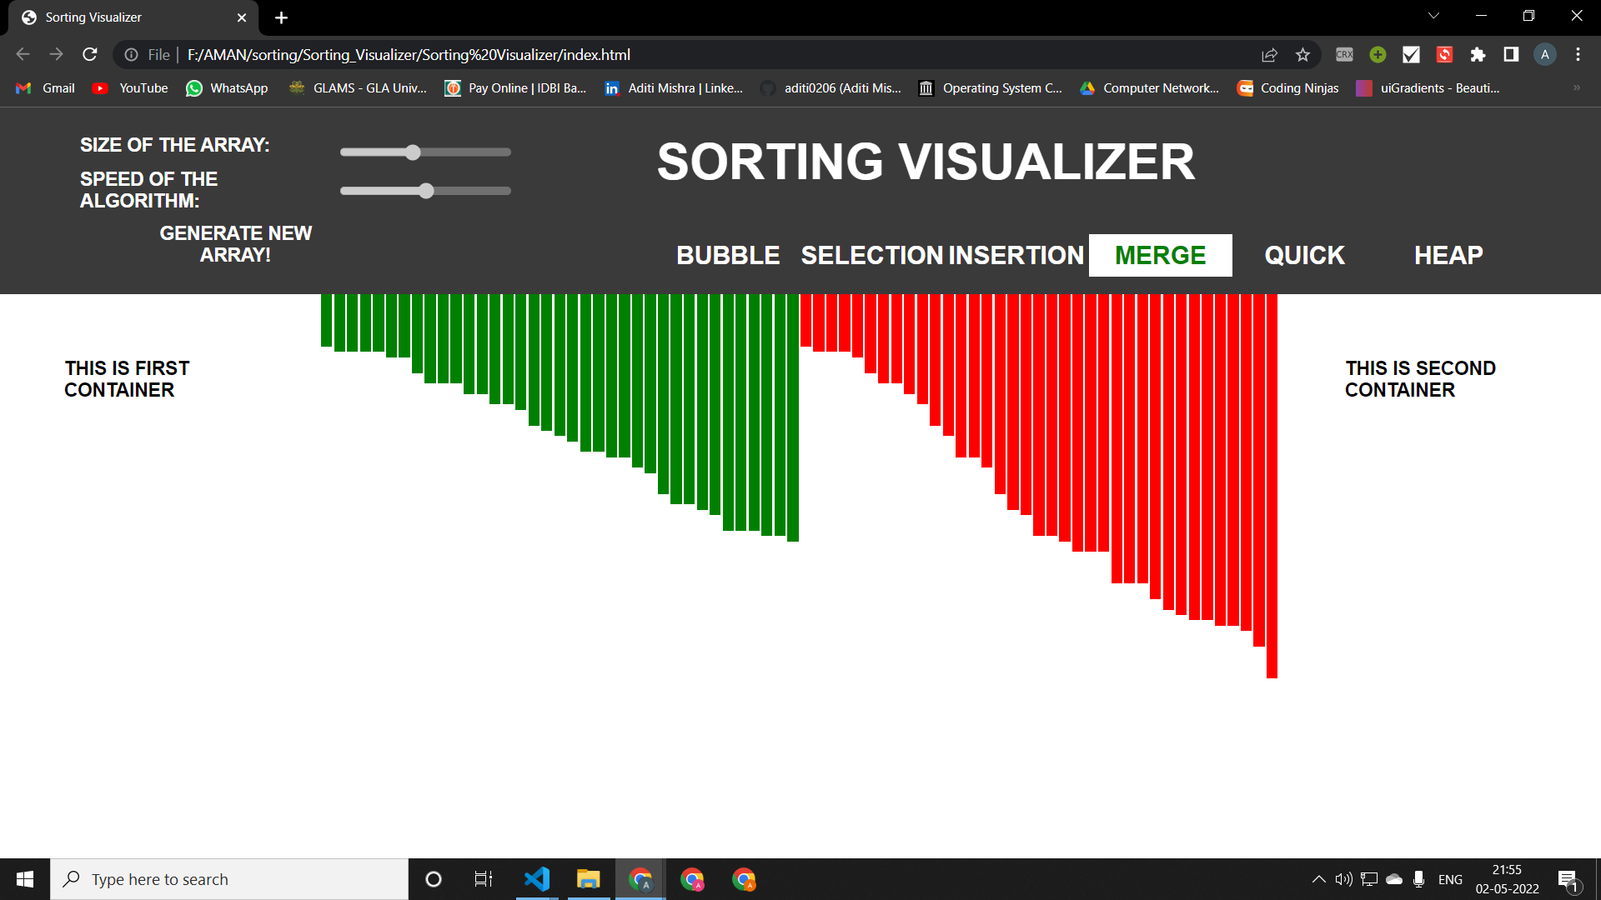Expand the bookmarks overflow chevron
Image resolution: width=1601 pixels, height=900 pixels.
point(1577,87)
